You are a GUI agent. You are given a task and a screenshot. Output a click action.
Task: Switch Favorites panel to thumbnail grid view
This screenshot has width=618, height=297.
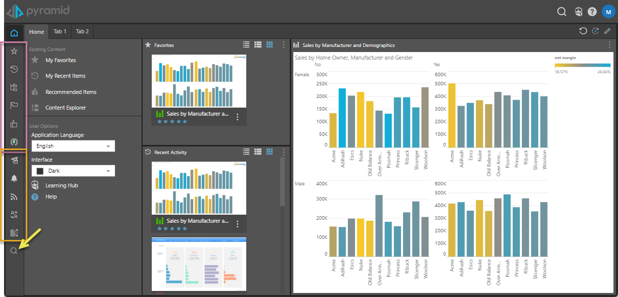point(270,44)
